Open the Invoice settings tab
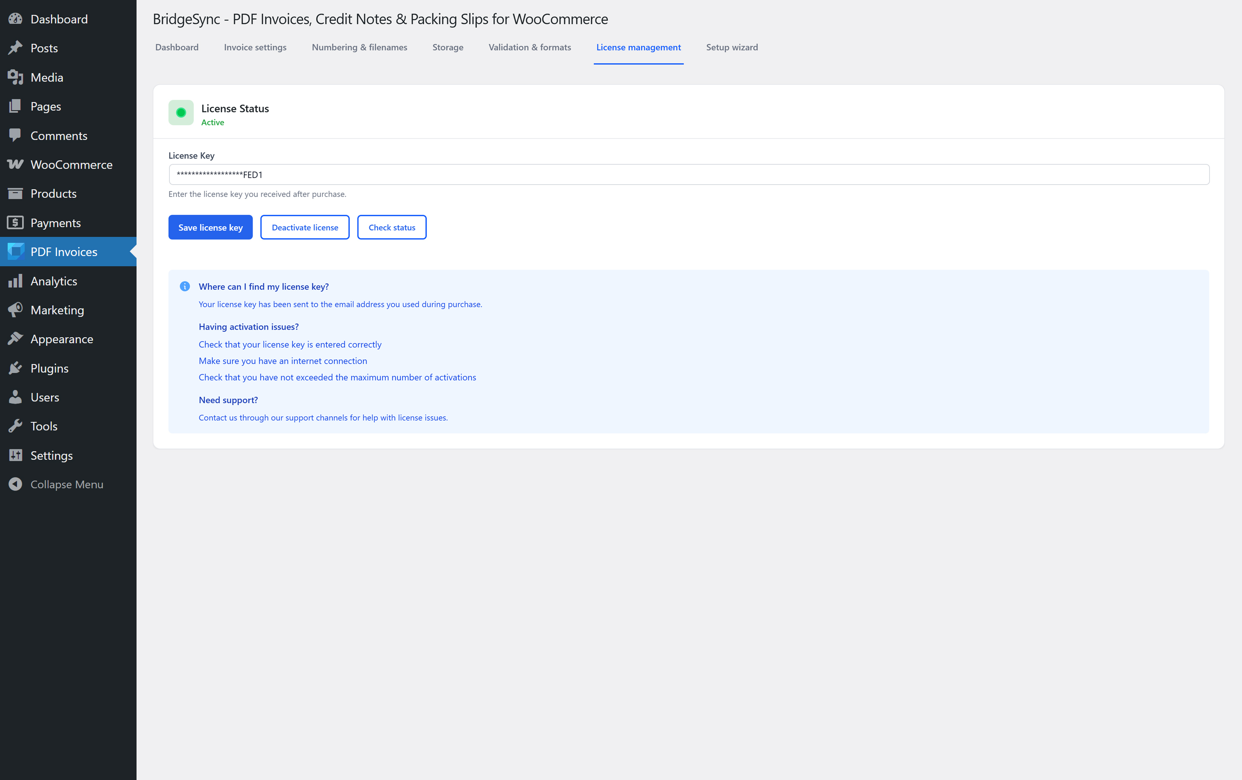1242x780 pixels. tap(255, 48)
